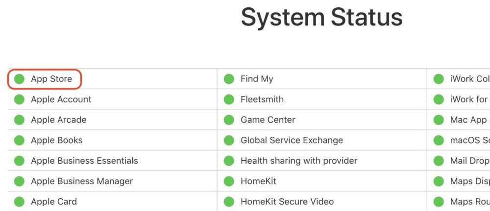Click the System Status page heading
The height and width of the screenshot is (211, 490).
coord(321,18)
